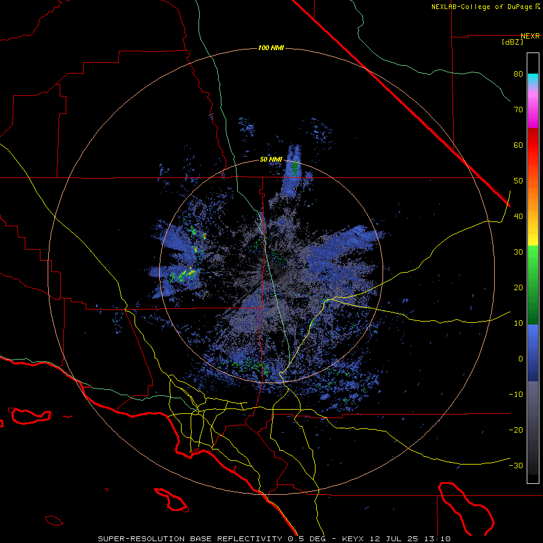Click the 40 value on the dBZ scale
The height and width of the screenshot is (543, 543).
point(518,217)
